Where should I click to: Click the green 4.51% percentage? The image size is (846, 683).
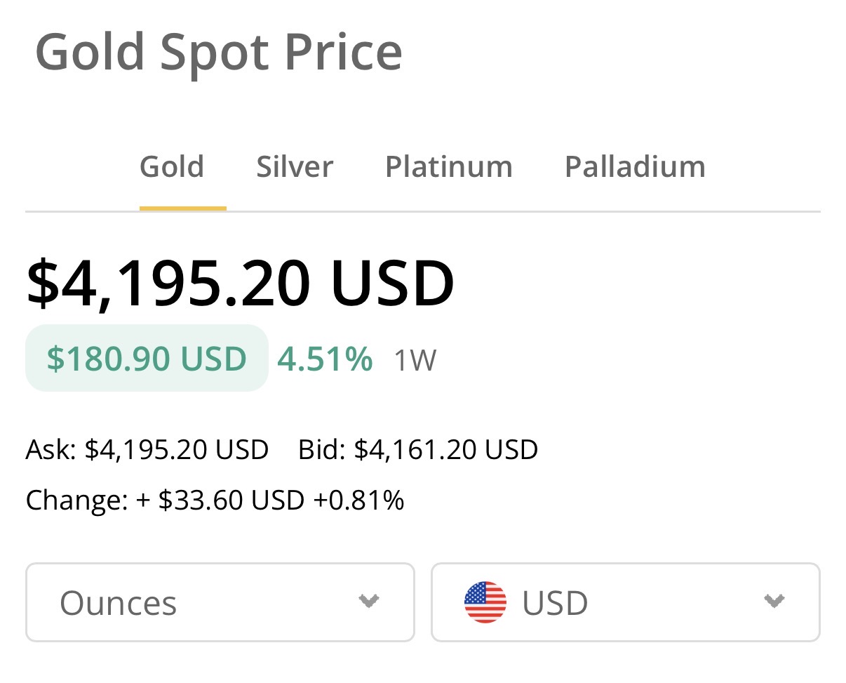(325, 359)
